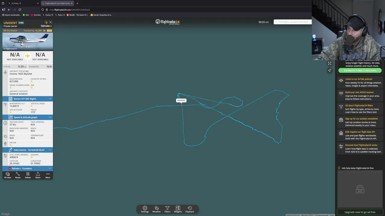Open the YouTube bookmark
Screen dimensions: 385x216
35,15
